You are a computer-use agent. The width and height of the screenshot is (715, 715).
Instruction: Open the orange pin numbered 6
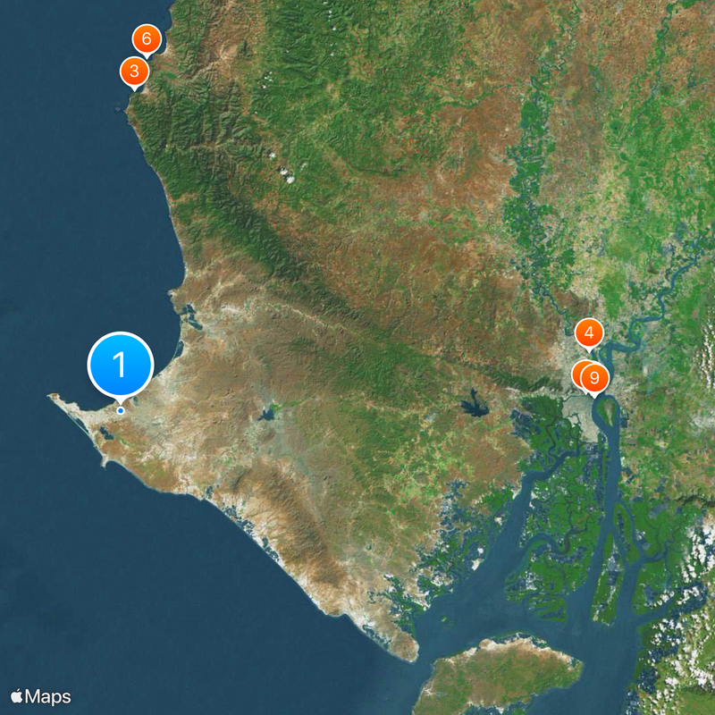point(147,40)
